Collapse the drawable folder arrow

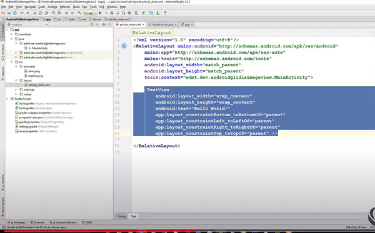16,66
